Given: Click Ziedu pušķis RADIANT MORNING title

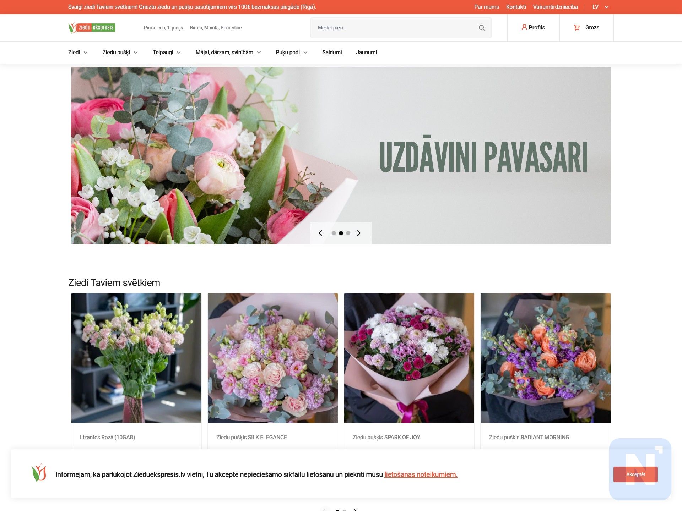Looking at the screenshot, I should point(529,437).
